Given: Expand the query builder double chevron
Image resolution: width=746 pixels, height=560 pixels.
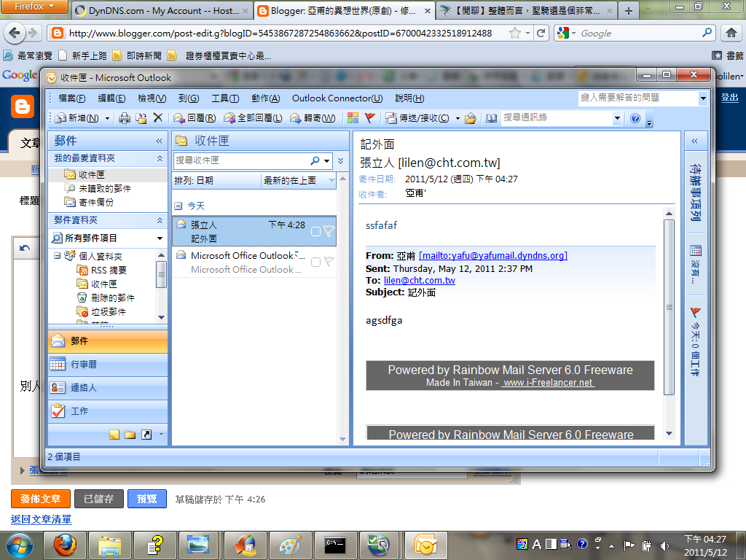Looking at the screenshot, I should (341, 161).
